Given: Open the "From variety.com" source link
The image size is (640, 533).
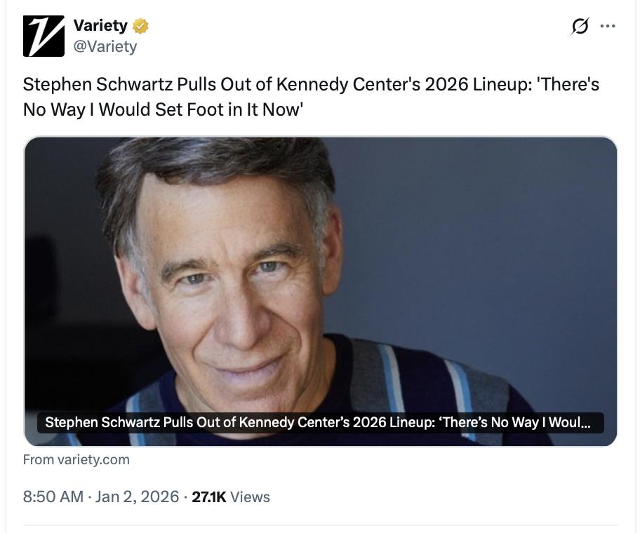Looking at the screenshot, I should point(76,459).
